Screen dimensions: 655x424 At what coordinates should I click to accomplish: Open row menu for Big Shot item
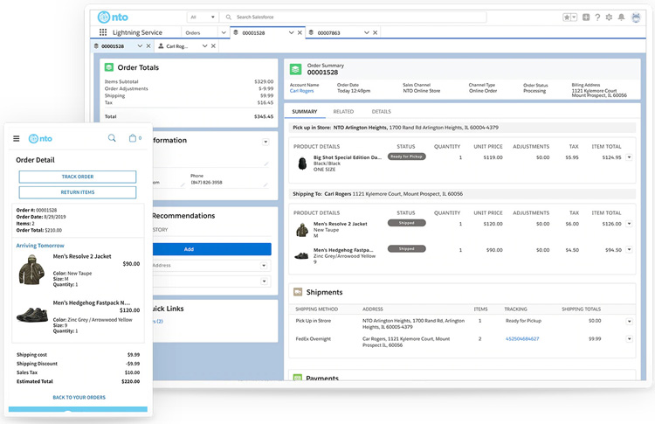point(629,157)
